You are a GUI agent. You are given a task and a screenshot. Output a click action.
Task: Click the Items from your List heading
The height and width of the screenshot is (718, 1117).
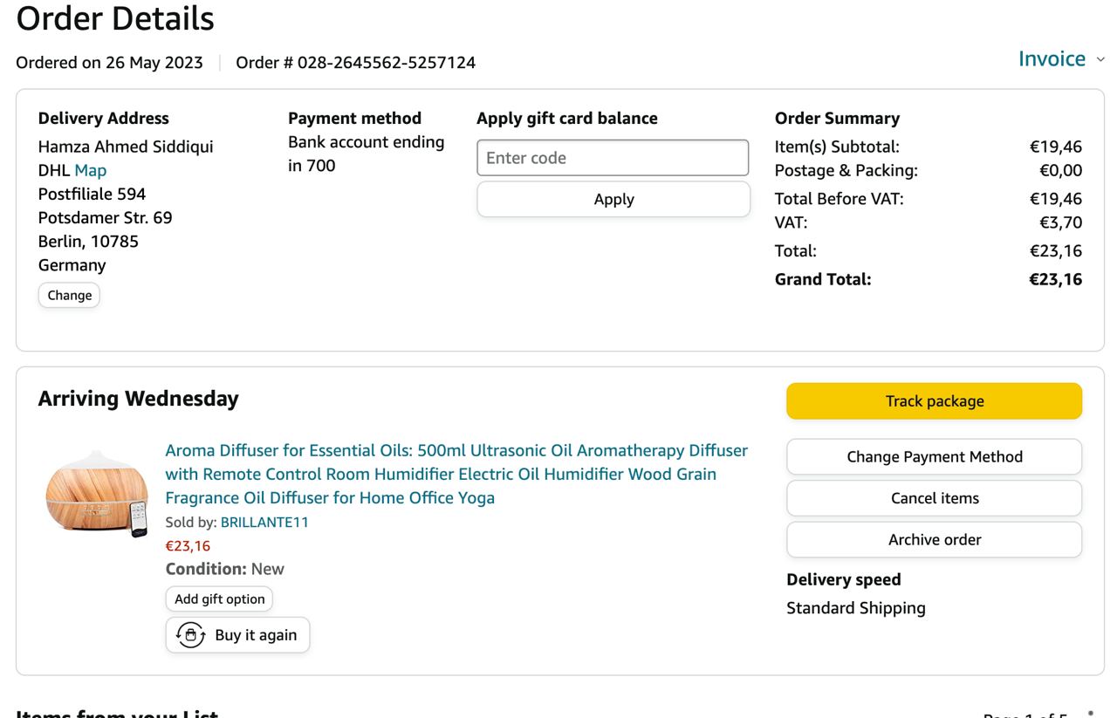coord(117,713)
